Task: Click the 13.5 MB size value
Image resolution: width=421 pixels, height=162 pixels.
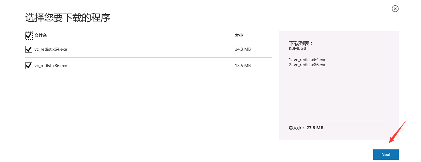Action: 243,66
